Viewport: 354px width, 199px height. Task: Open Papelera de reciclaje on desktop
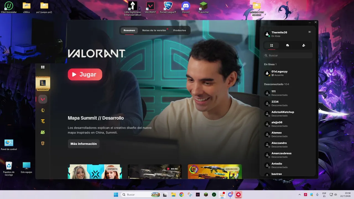coord(9,169)
